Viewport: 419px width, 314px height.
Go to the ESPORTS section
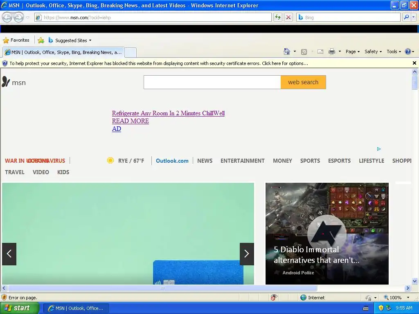tap(339, 161)
